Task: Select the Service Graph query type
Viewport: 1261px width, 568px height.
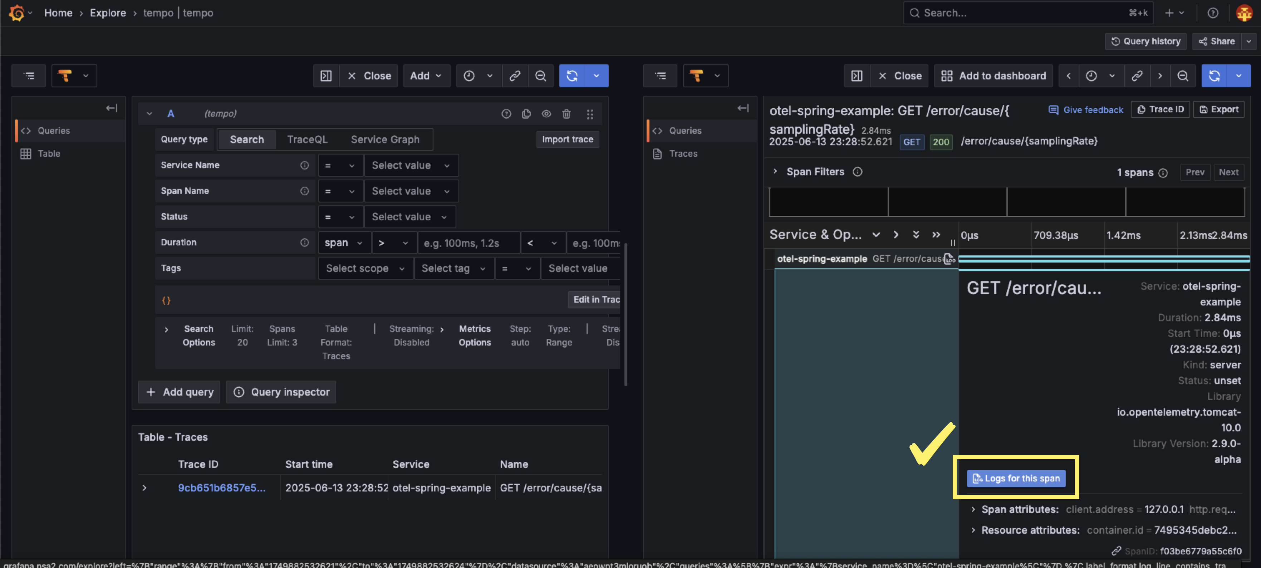Action: tap(385, 139)
